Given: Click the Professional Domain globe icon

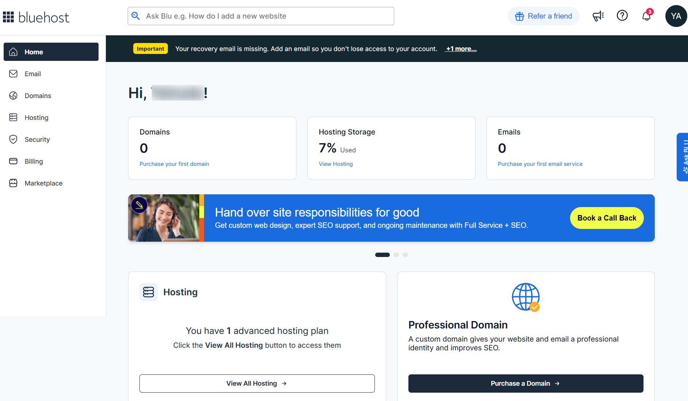Looking at the screenshot, I should click(x=526, y=297).
